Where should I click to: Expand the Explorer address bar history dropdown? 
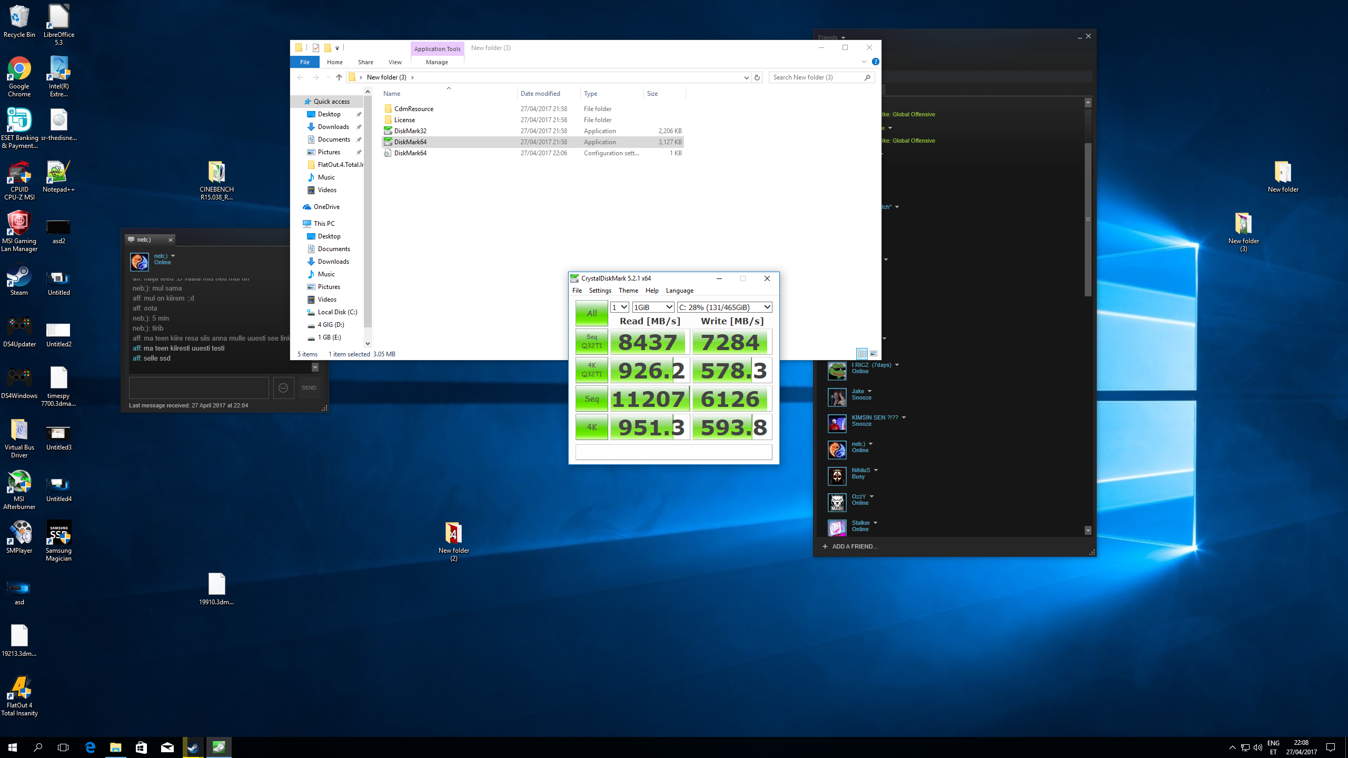pos(746,77)
